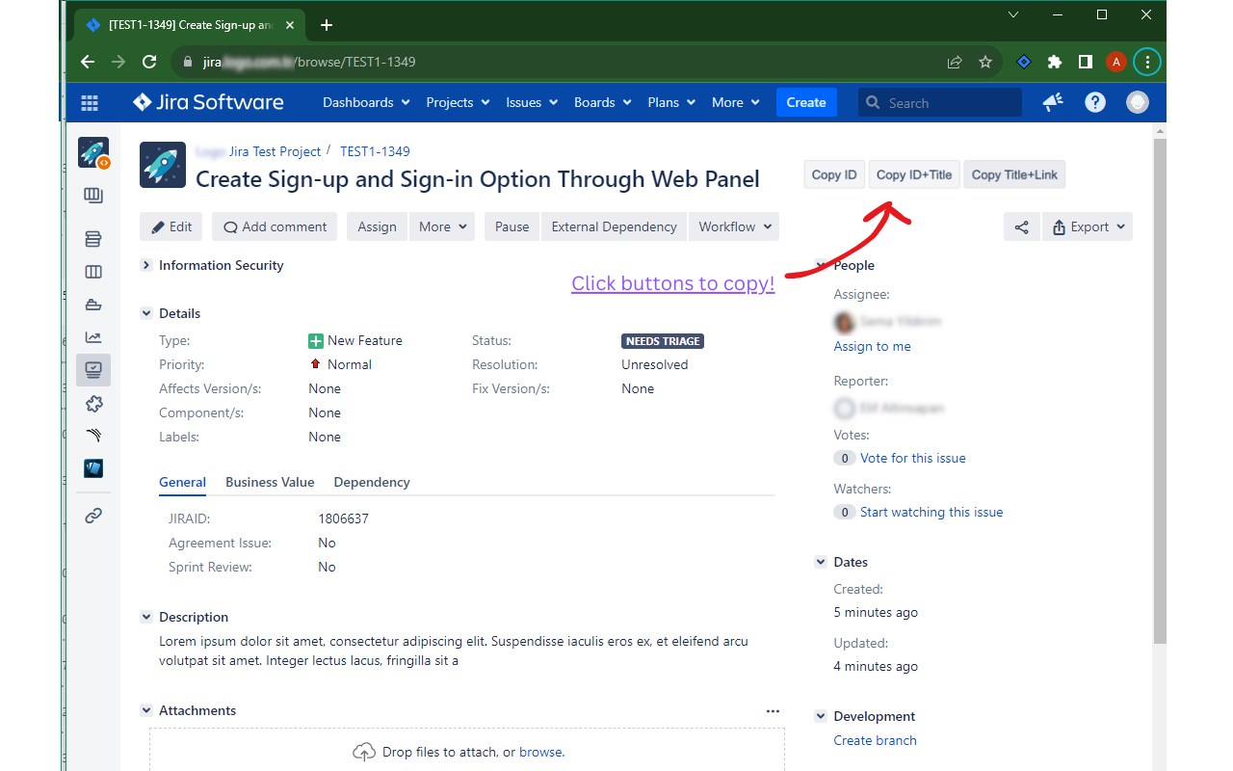Collapse the Attachments section

click(x=146, y=710)
